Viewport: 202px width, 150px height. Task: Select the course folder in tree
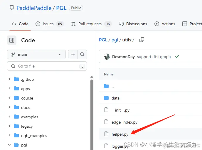(27, 98)
